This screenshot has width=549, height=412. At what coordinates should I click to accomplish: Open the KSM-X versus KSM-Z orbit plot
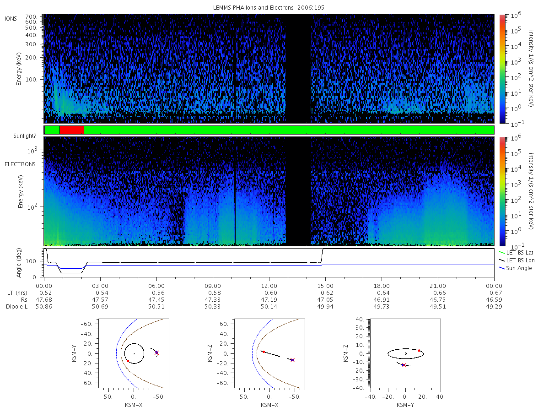[269, 354]
